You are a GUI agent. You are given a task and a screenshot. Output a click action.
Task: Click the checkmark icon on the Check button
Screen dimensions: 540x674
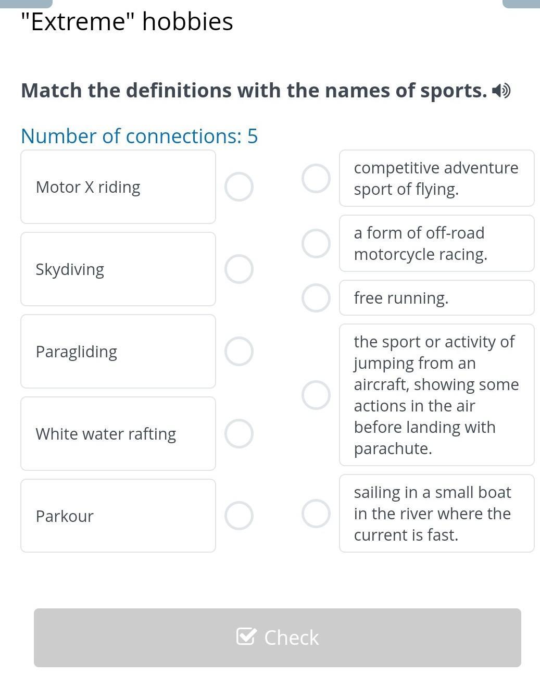coord(246,636)
